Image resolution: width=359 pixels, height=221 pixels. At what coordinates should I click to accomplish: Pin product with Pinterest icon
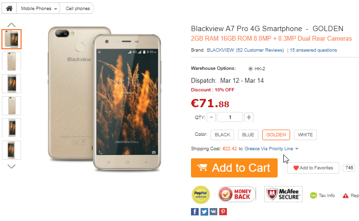[223, 211]
